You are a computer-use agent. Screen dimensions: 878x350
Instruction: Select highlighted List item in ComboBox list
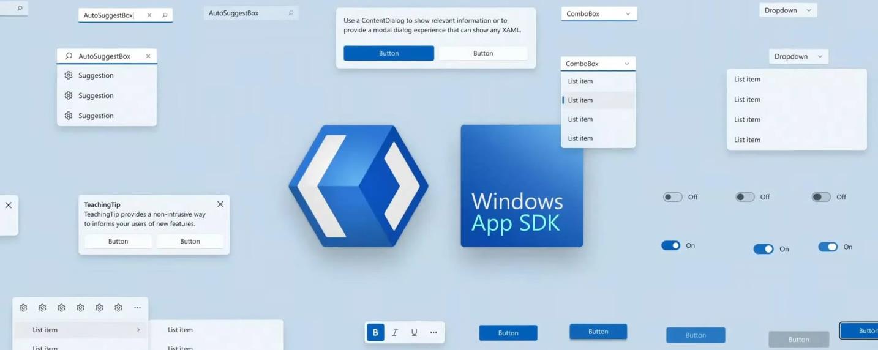[598, 100]
